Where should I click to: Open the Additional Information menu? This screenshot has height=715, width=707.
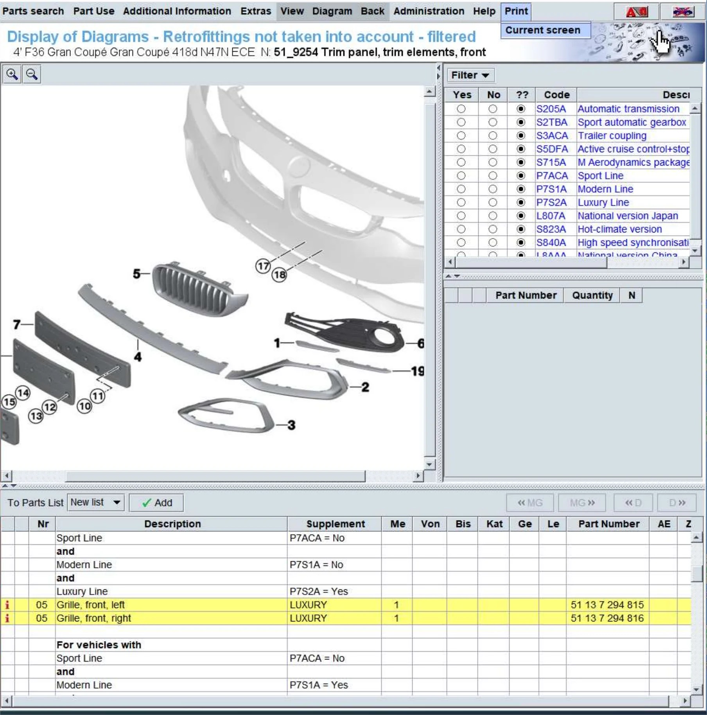coord(177,11)
